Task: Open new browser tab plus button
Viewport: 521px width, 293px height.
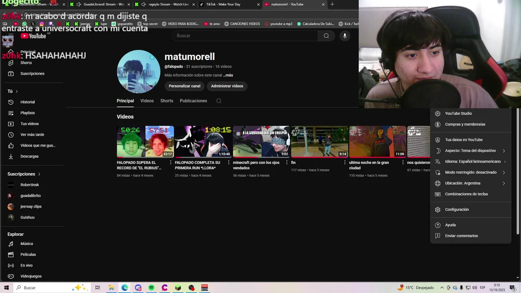Action: point(332,4)
